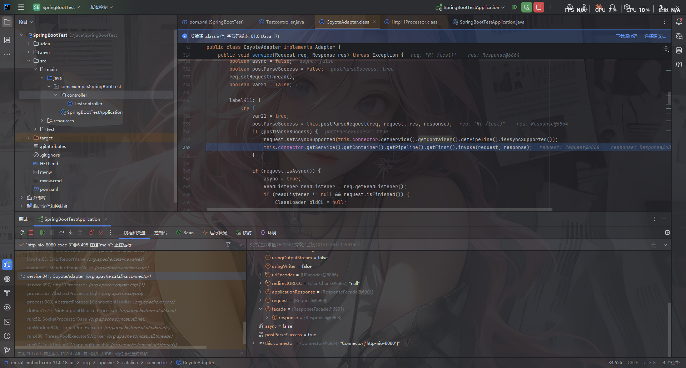Open the Terminal tool window

click(x=7, y=322)
